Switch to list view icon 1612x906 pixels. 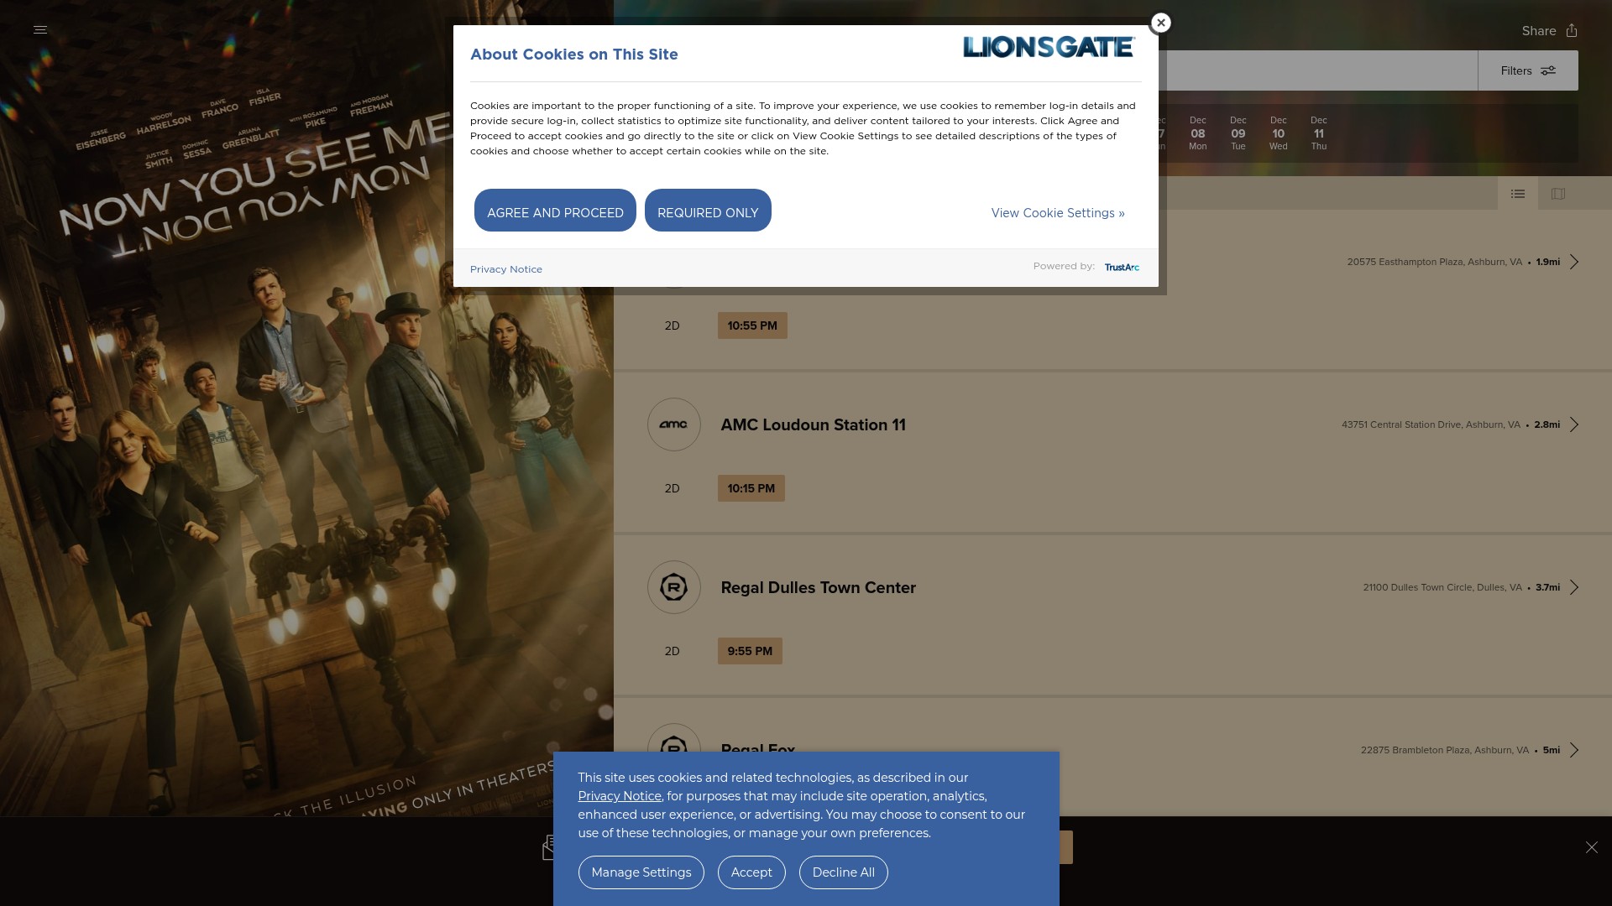[1518, 194]
